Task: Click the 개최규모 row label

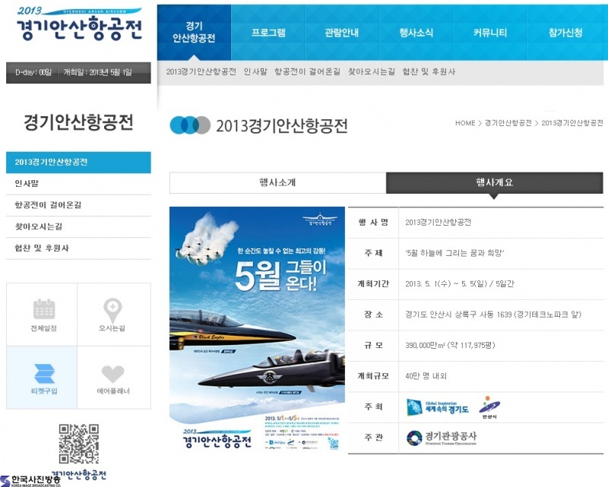Action: tap(373, 376)
